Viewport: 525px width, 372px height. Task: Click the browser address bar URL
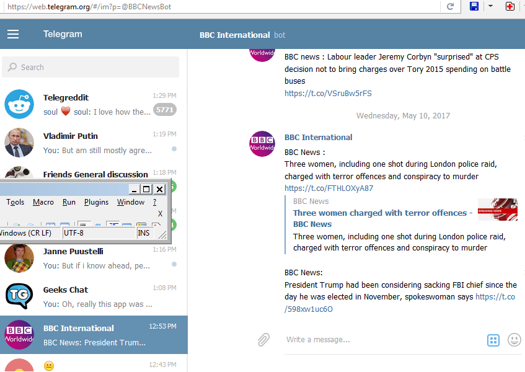[x=89, y=7]
